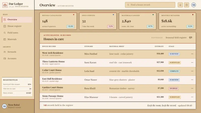Click the tick-mark register scale
201x113 pixels.
(157, 38)
